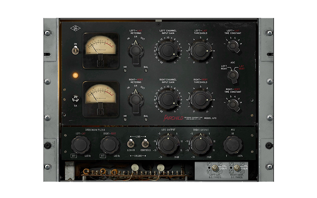
Task: Click the AGC label
Action: tap(233, 63)
